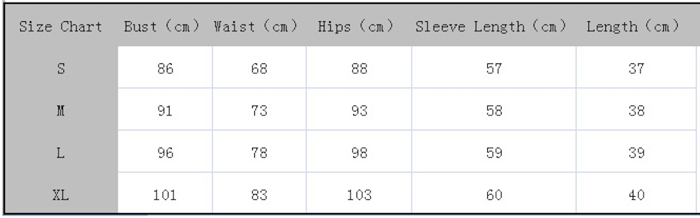Click the Sleeve Length (cm) header
700x218 pixels.
pos(491,26)
